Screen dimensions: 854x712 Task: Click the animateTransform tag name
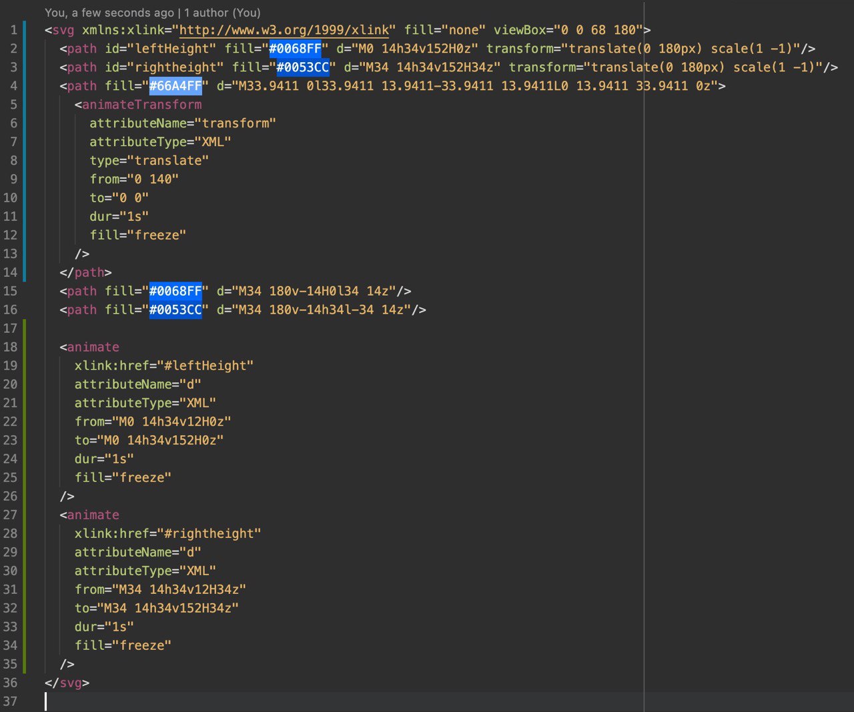pos(142,105)
